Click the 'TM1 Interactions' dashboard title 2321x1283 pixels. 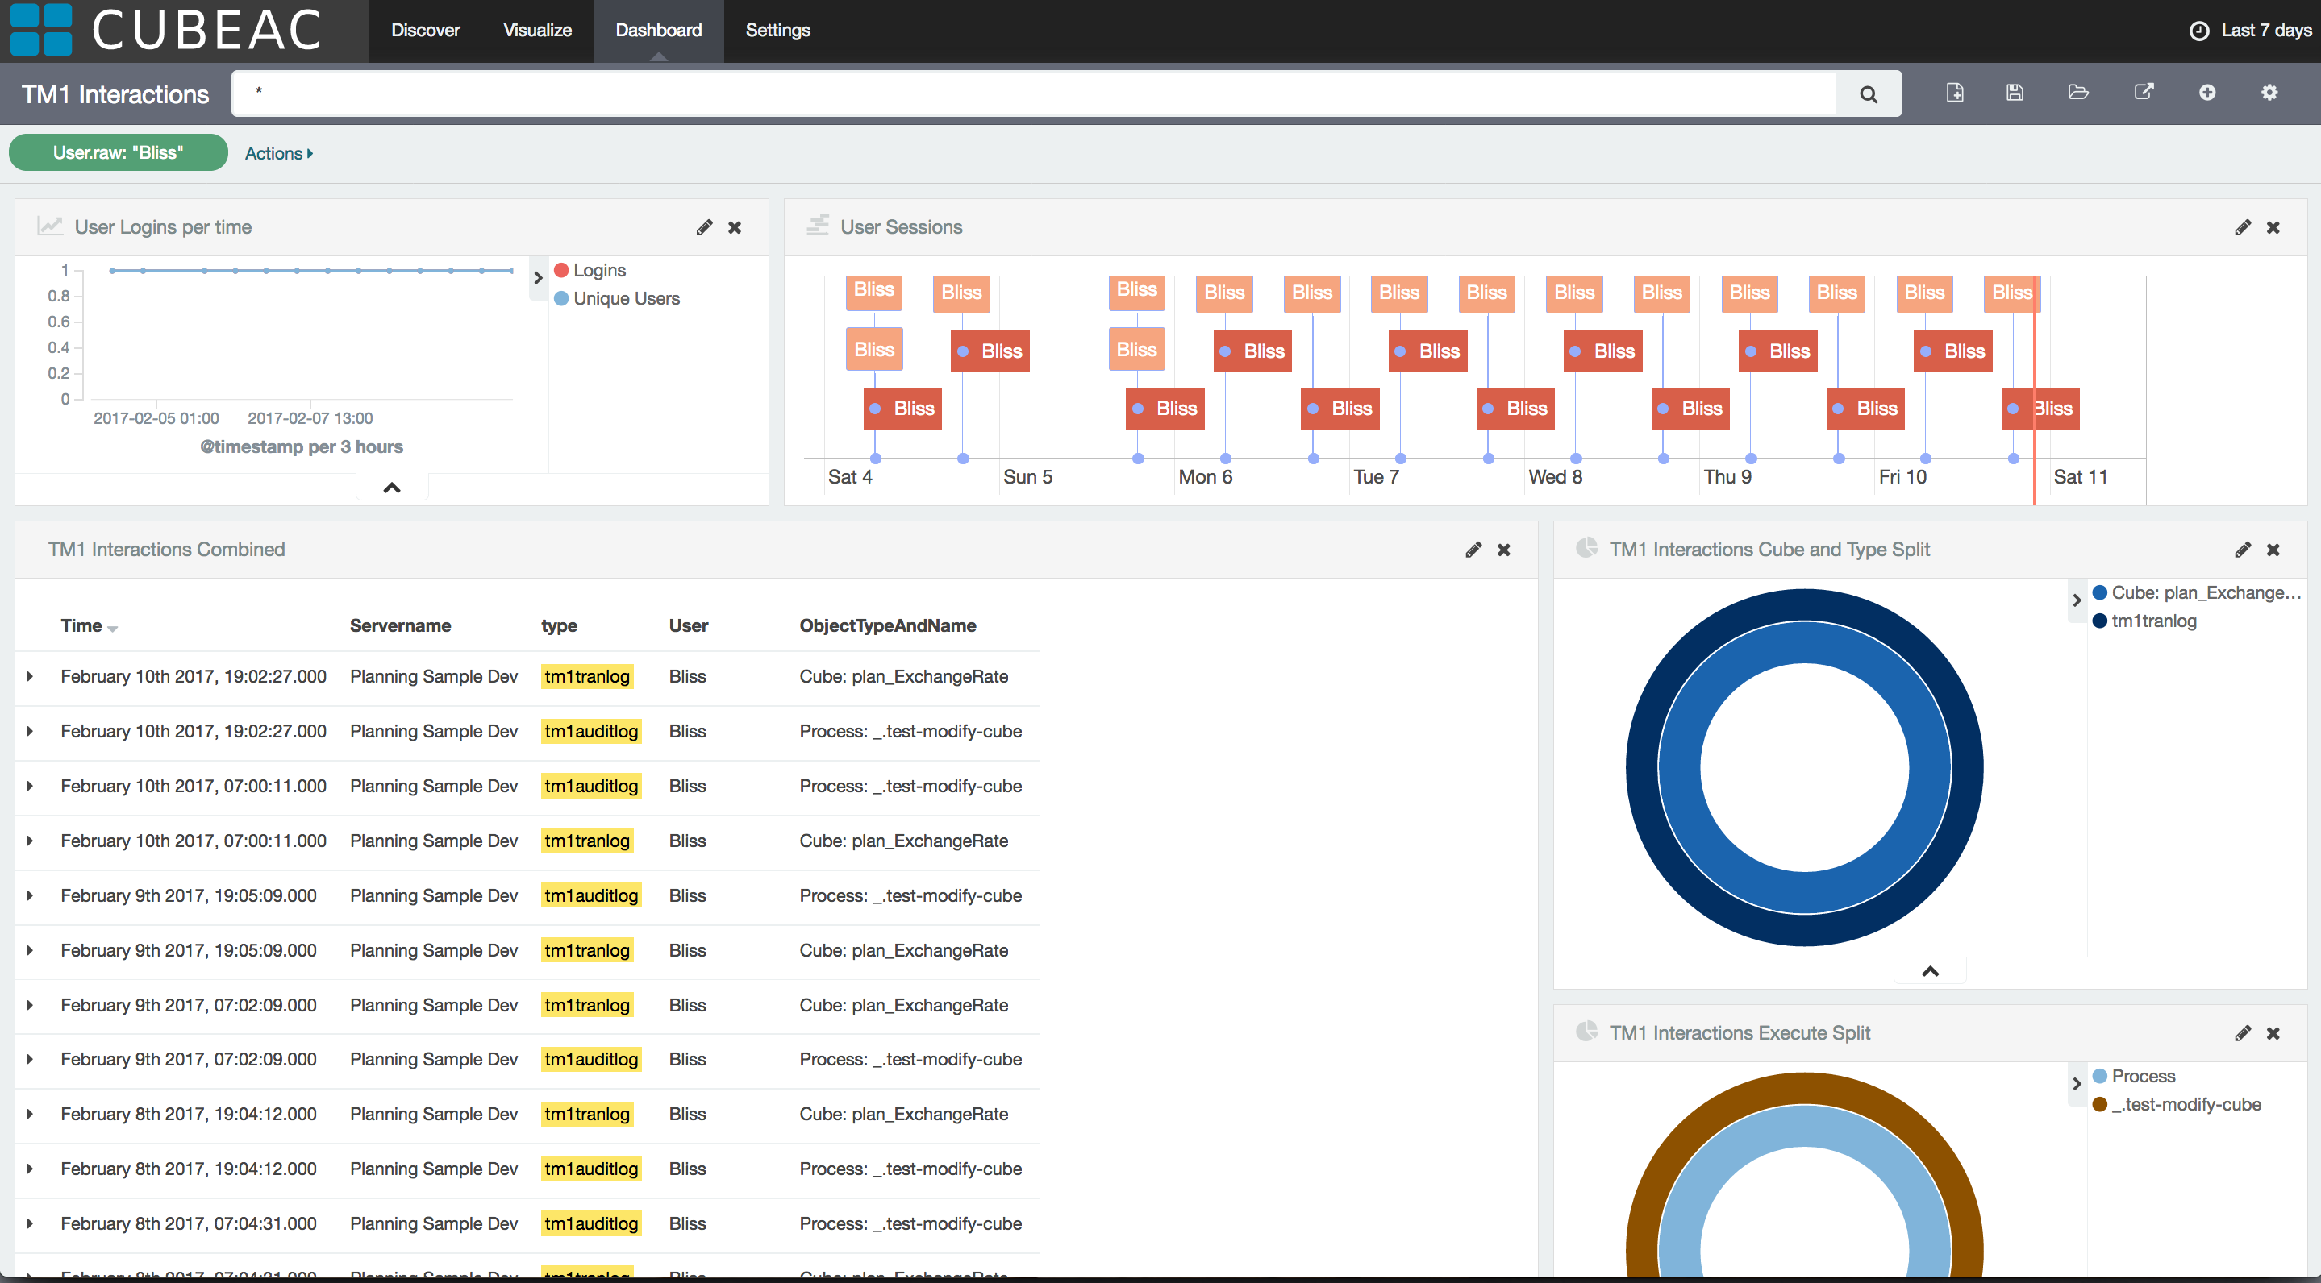[115, 94]
